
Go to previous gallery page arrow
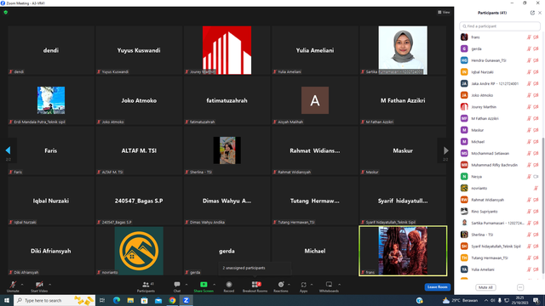point(8,150)
